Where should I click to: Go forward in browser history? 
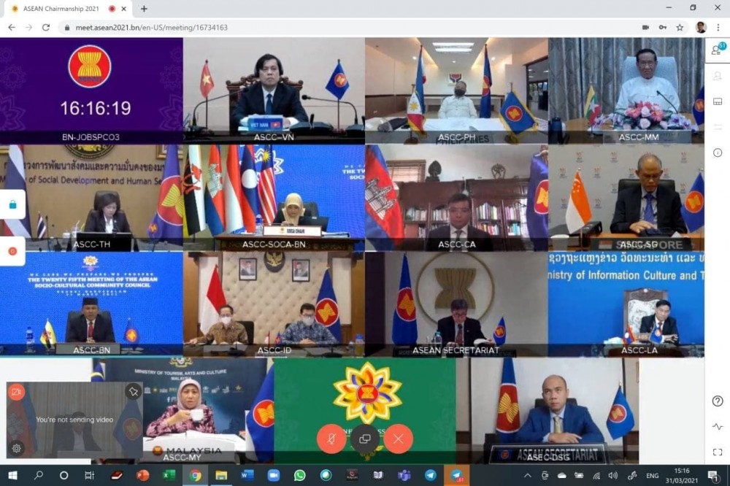(29, 28)
